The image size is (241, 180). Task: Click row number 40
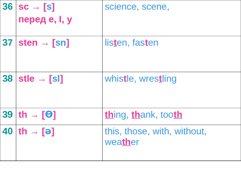point(7,131)
